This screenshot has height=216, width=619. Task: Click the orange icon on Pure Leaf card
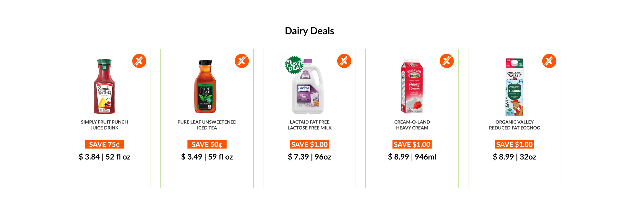(242, 61)
